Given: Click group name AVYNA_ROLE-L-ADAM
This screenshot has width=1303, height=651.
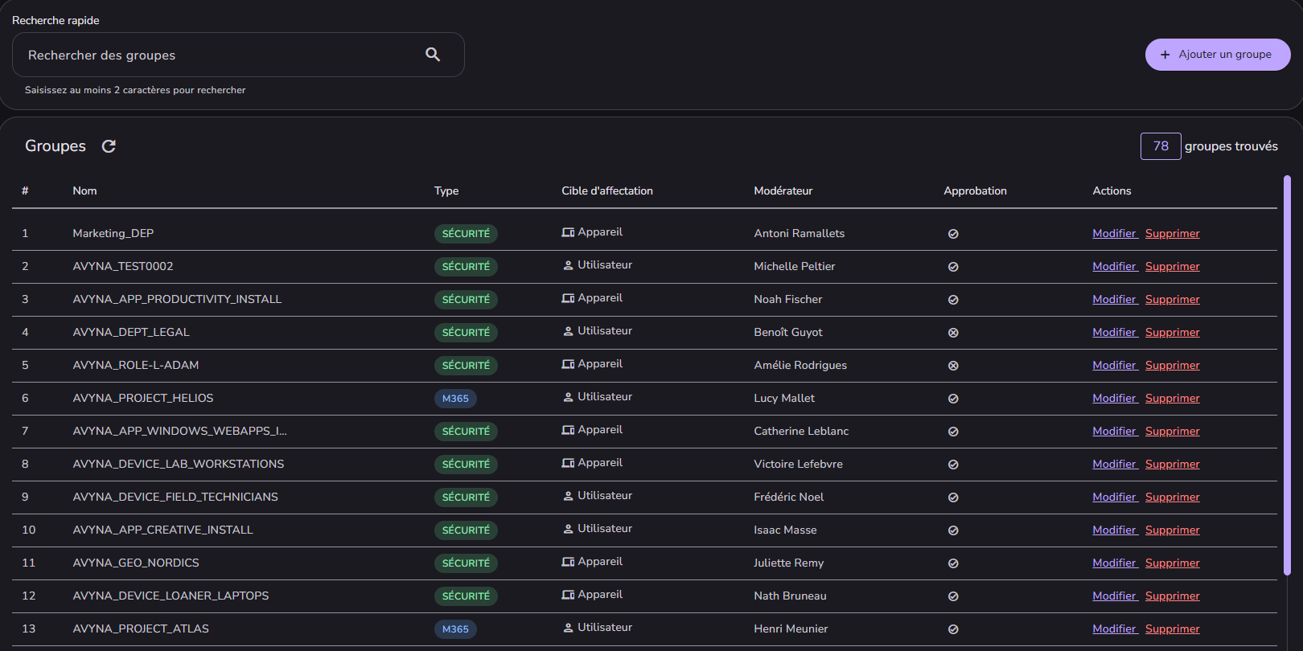Looking at the screenshot, I should click(x=135, y=366).
